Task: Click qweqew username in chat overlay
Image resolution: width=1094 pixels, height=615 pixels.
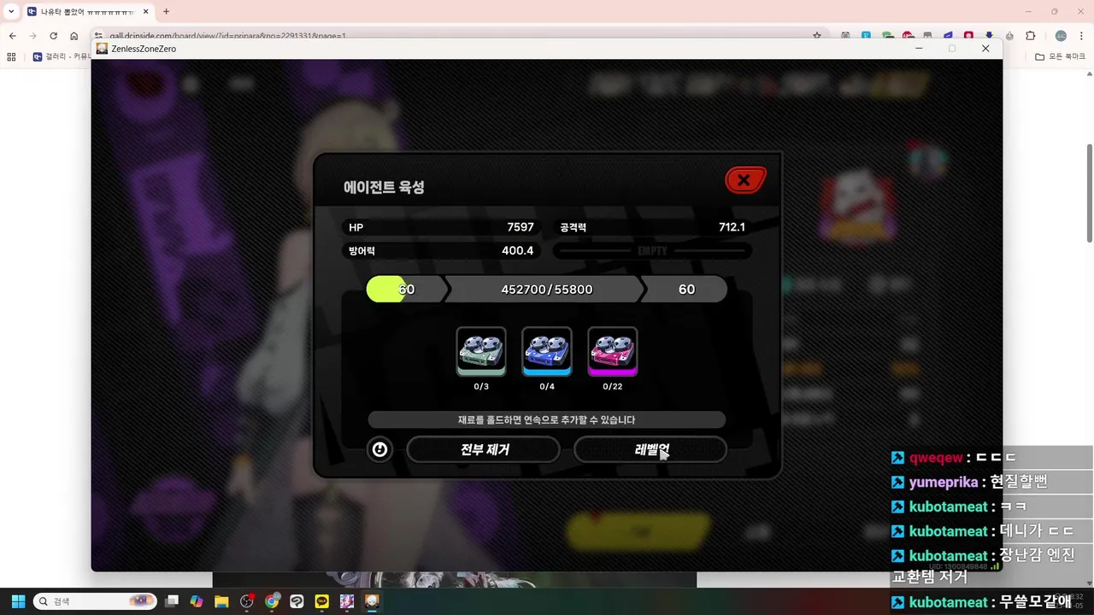Action: 936,458
